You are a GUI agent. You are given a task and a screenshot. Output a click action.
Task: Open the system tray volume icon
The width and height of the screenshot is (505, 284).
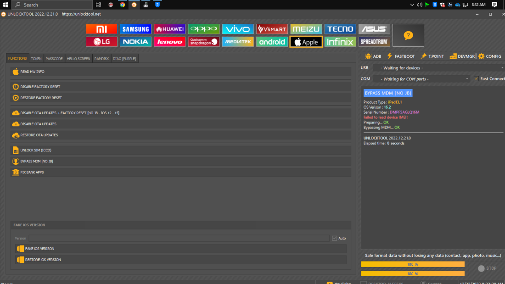[420, 5]
